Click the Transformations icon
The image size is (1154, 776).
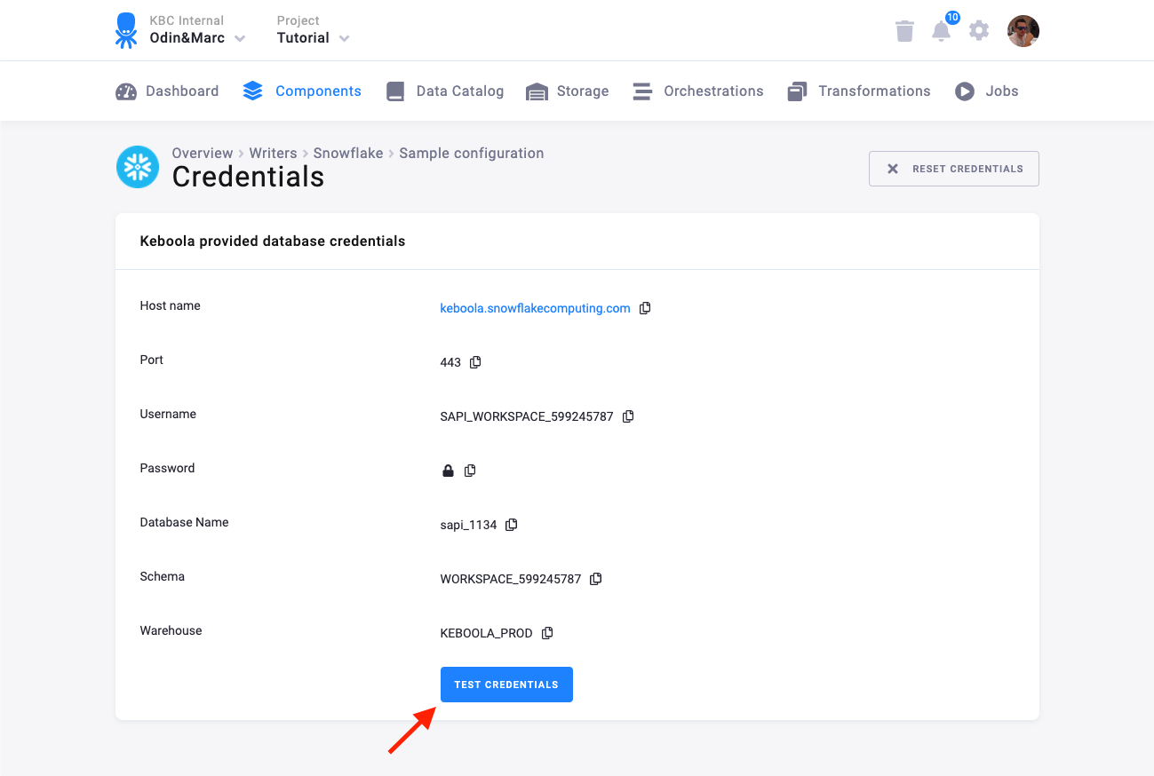[797, 91]
